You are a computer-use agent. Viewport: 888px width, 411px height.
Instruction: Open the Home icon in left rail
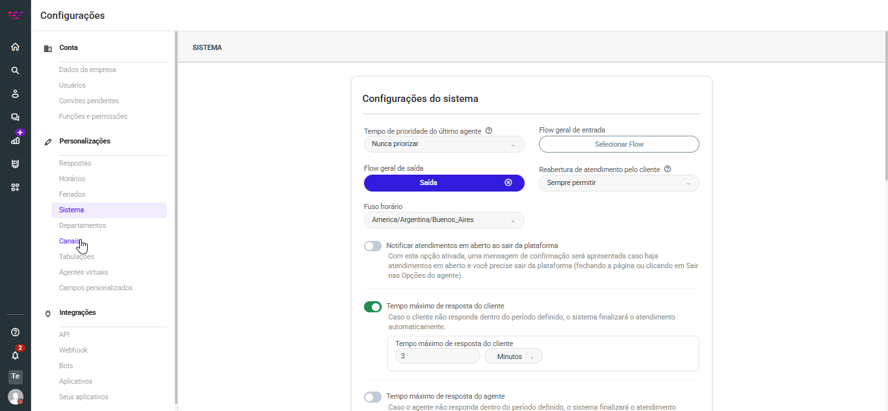(x=15, y=47)
